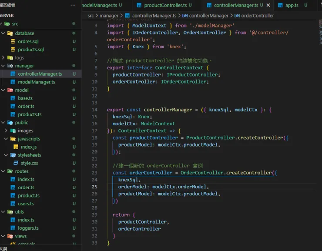
Task: Switch to the modelManager.ts tab
Action: [99, 6]
